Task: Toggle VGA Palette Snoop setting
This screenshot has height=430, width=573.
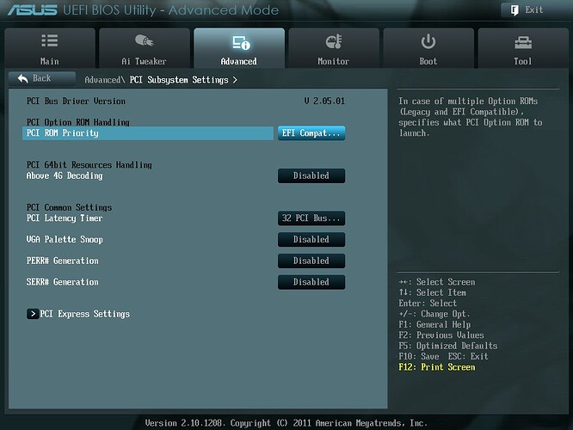Action: coord(311,240)
